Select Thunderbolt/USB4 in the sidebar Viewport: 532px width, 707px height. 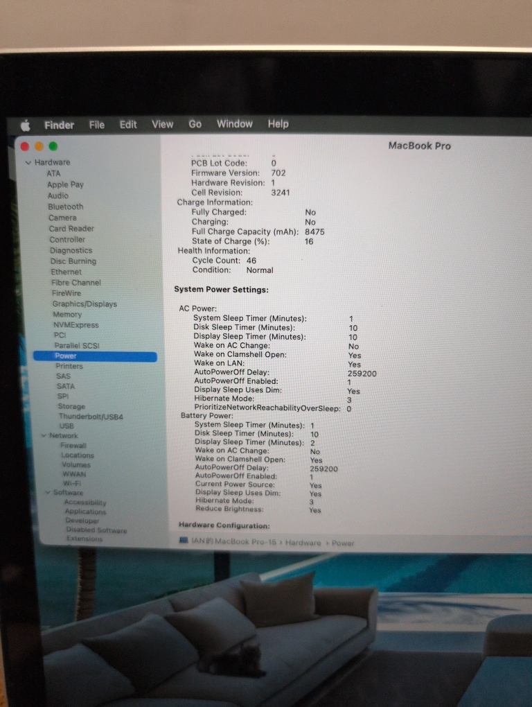click(x=91, y=416)
